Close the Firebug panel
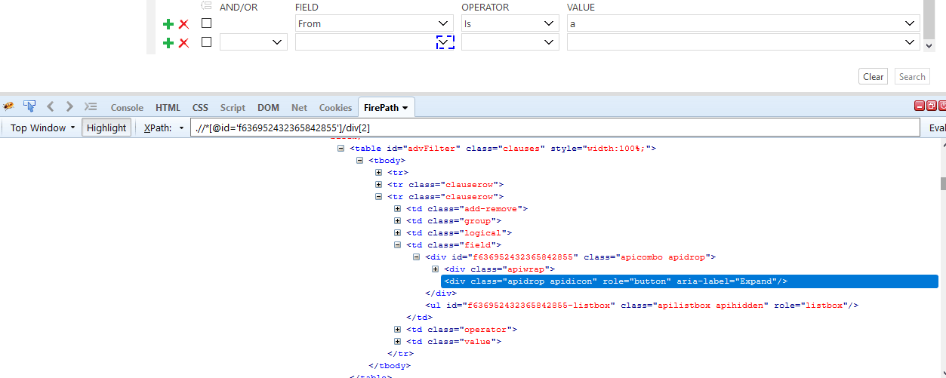The image size is (946, 378). (942, 106)
